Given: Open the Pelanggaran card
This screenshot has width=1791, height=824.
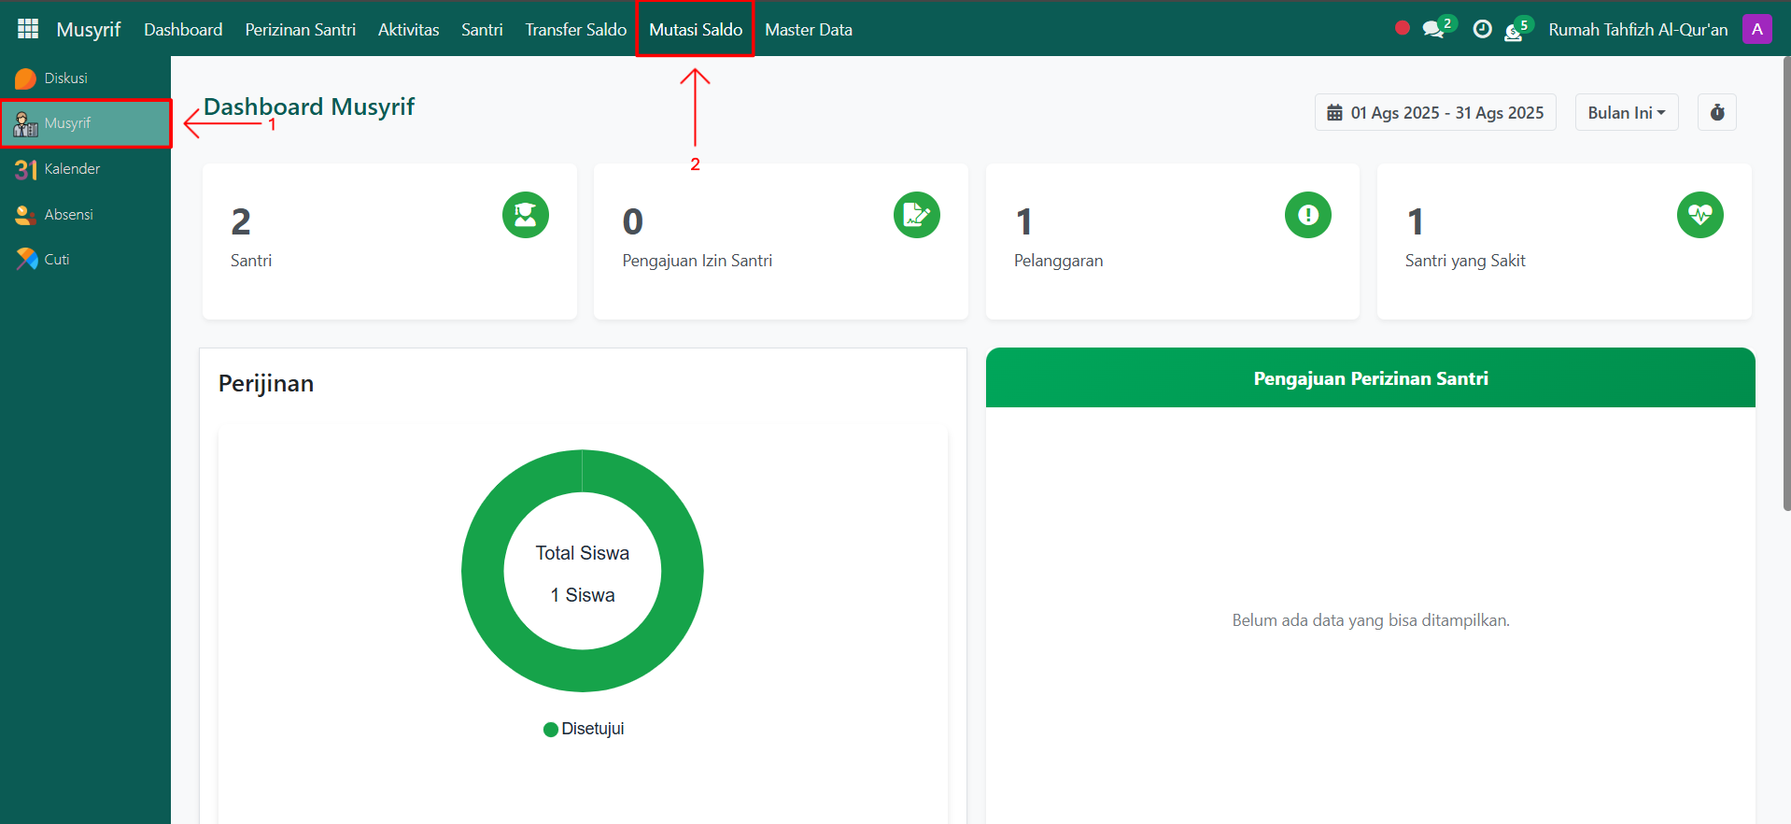Looking at the screenshot, I should pos(1172,242).
